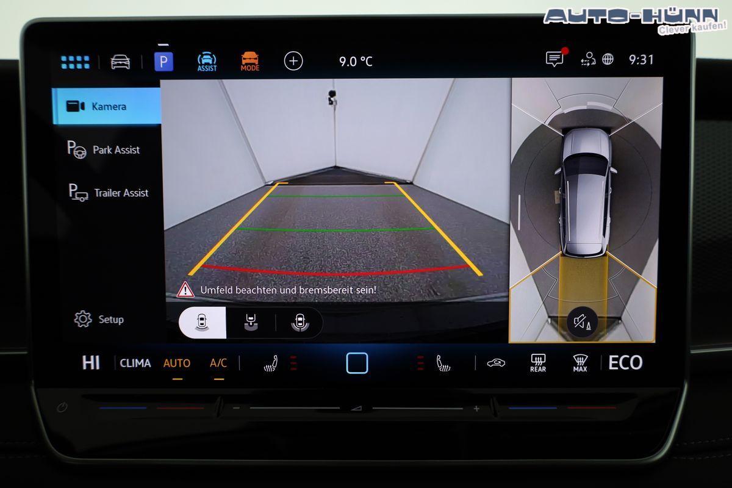Tap the globe connectivity icon
The width and height of the screenshot is (732, 488).
[x=608, y=59]
